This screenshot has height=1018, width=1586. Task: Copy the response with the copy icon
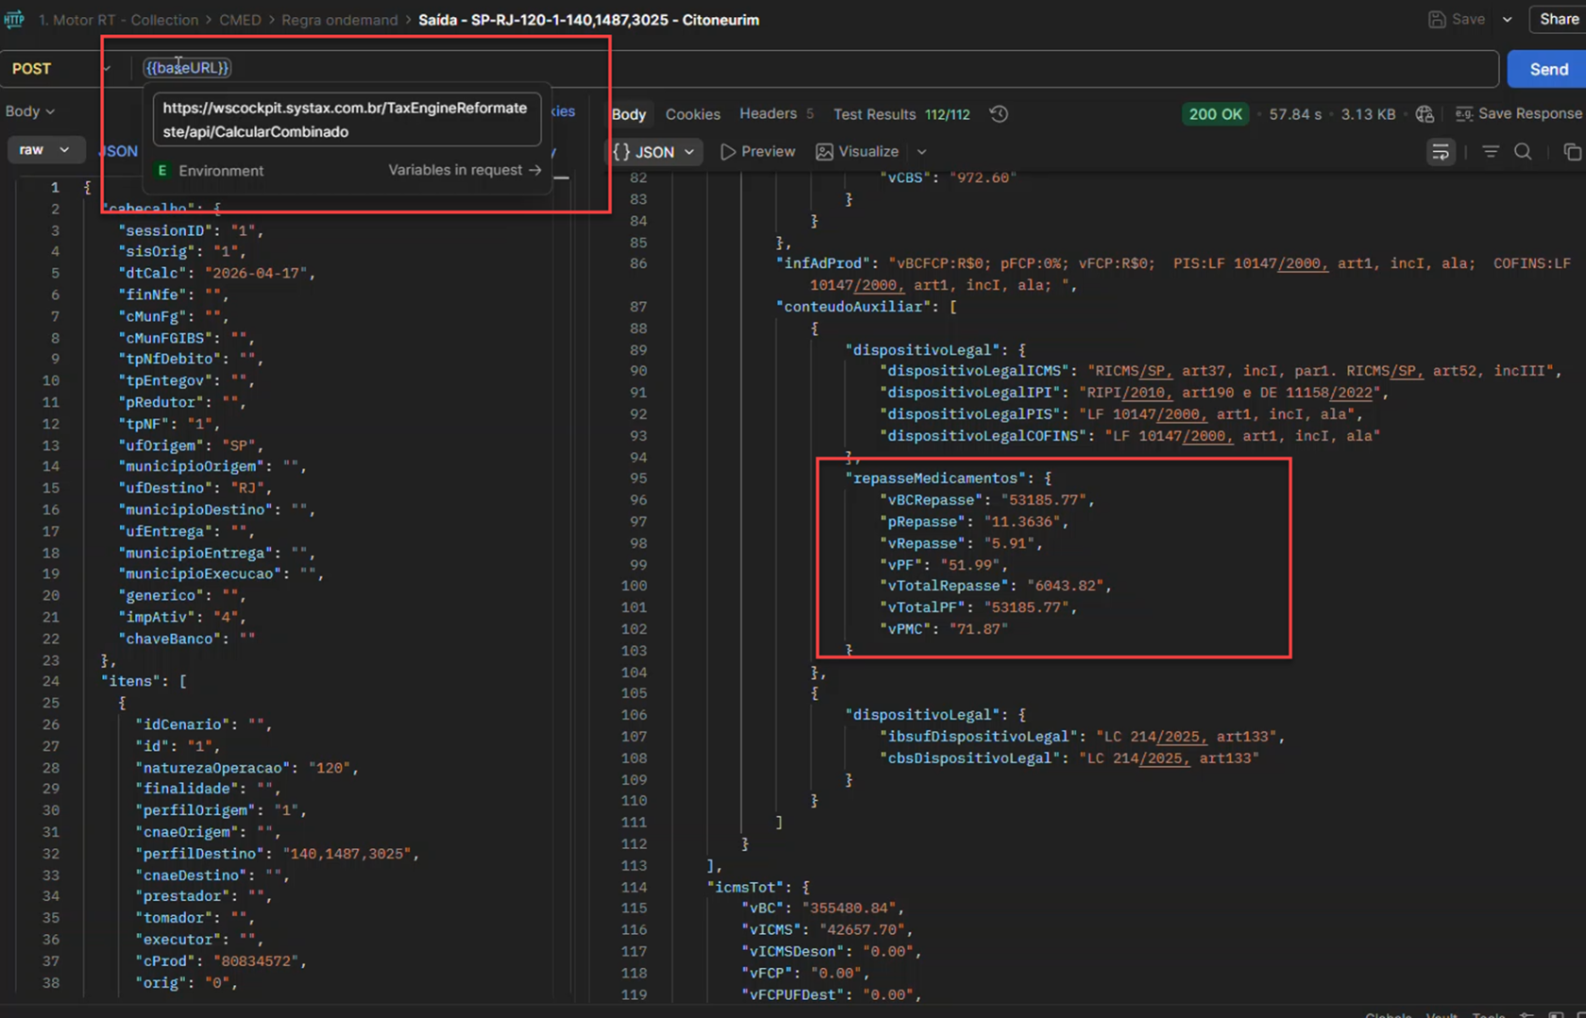pos(1572,152)
